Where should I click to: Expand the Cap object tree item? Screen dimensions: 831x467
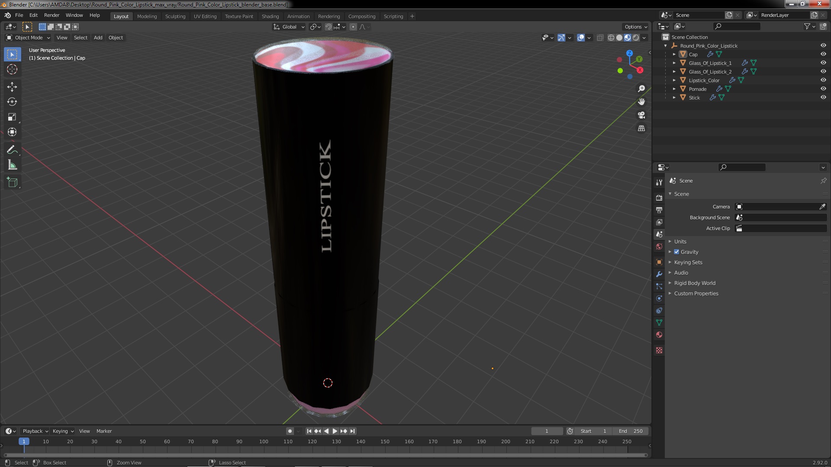coord(674,54)
